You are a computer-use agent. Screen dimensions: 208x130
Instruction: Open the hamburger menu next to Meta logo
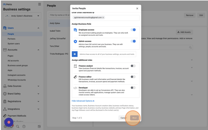[x=40, y=4]
